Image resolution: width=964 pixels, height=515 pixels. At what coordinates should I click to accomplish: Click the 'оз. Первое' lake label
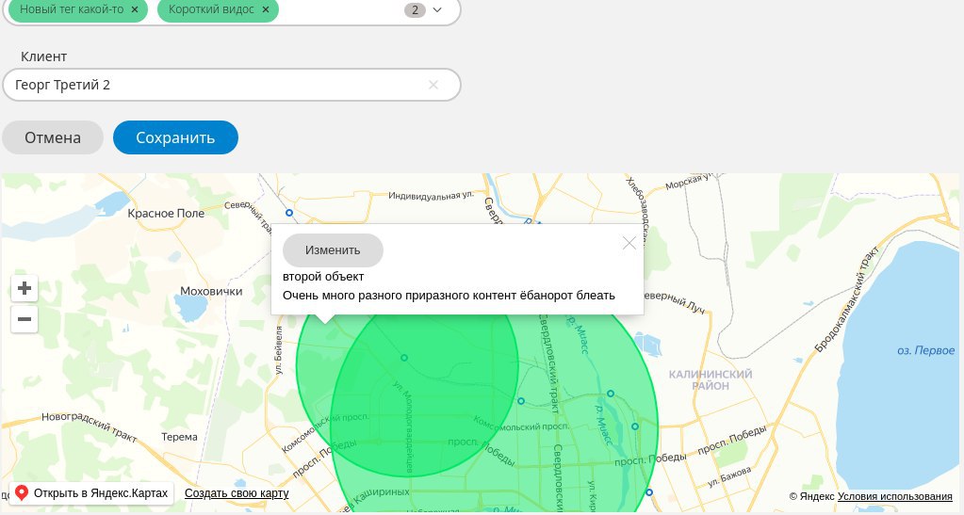click(926, 350)
